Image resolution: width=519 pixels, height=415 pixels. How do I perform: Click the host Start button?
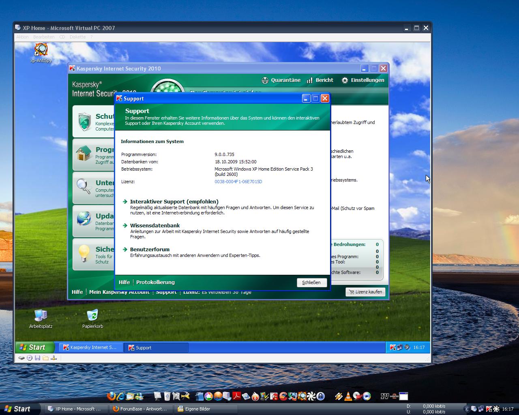pos(19,409)
